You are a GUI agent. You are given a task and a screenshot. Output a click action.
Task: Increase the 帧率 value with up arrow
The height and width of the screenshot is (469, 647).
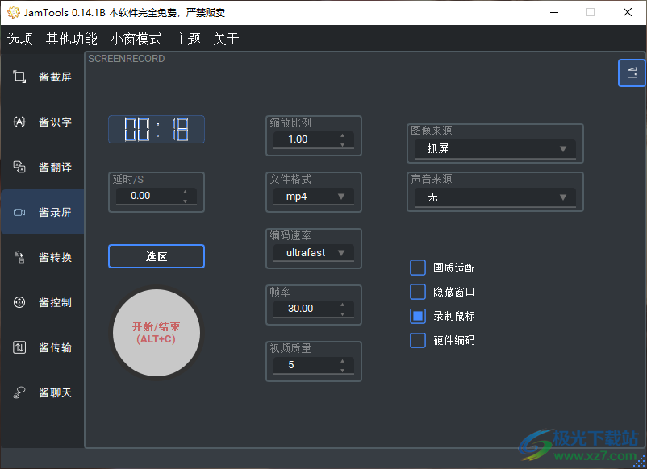[x=342, y=305]
